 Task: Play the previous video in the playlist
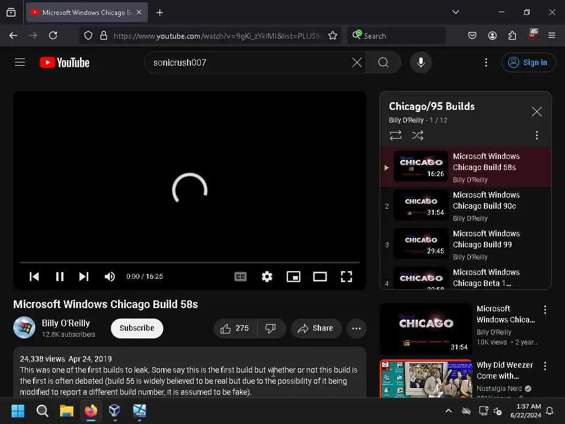(x=34, y=277)
